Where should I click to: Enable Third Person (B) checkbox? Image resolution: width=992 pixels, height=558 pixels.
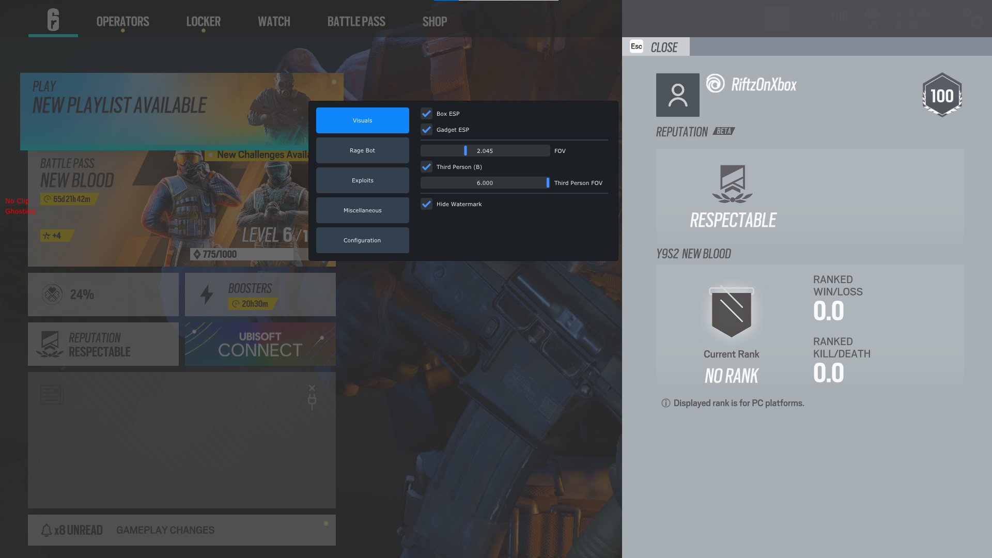426,167
